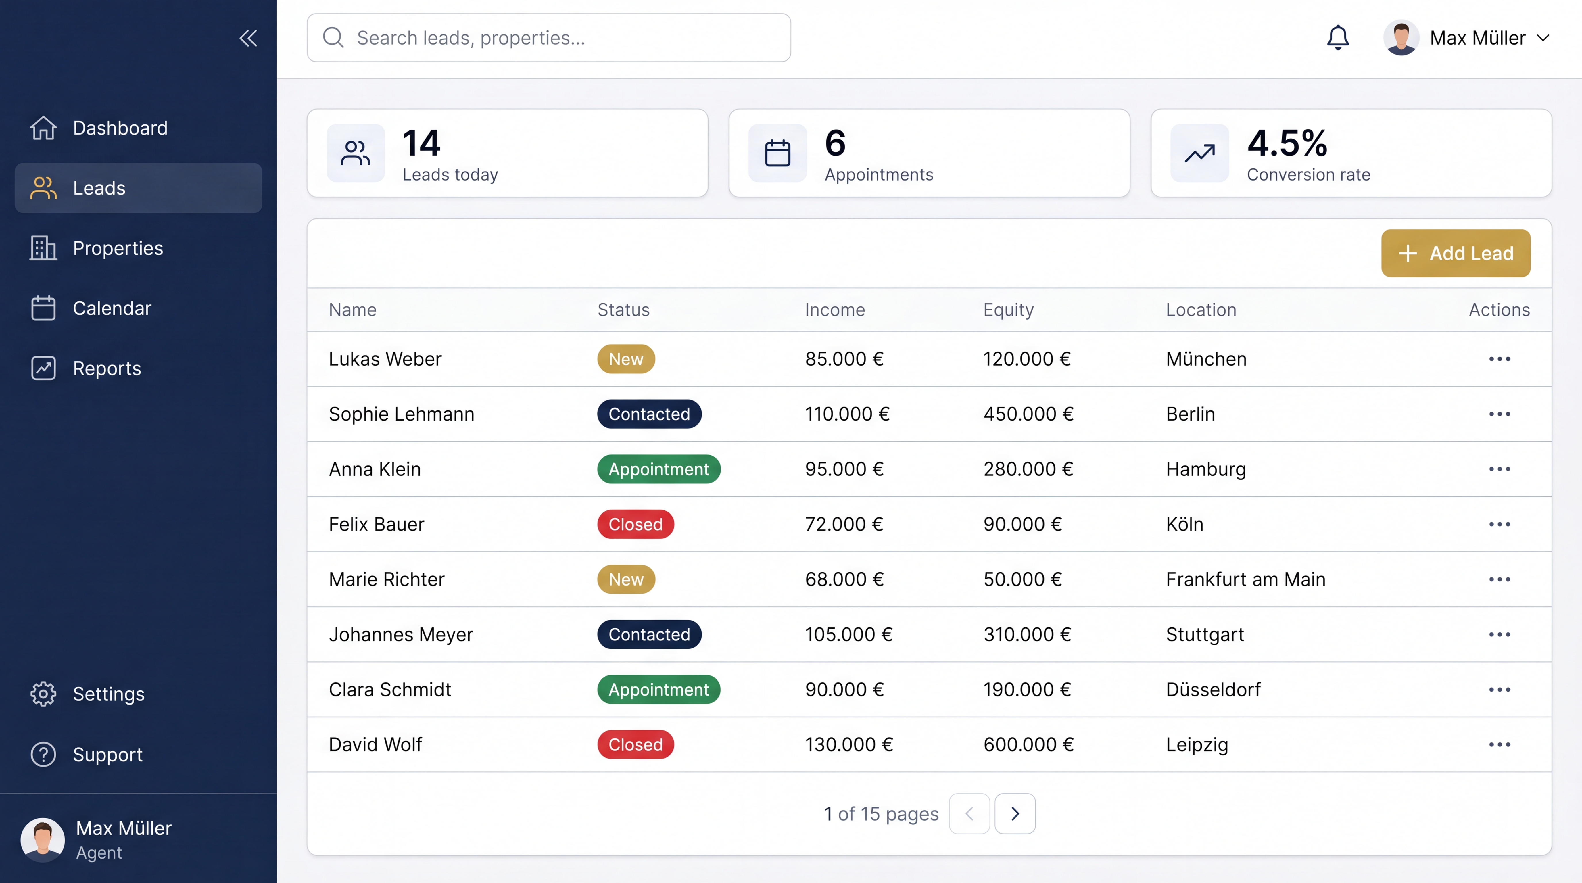
Task: Open actions menu for Felix Bauer
Action: click(x=1499, y=524)
